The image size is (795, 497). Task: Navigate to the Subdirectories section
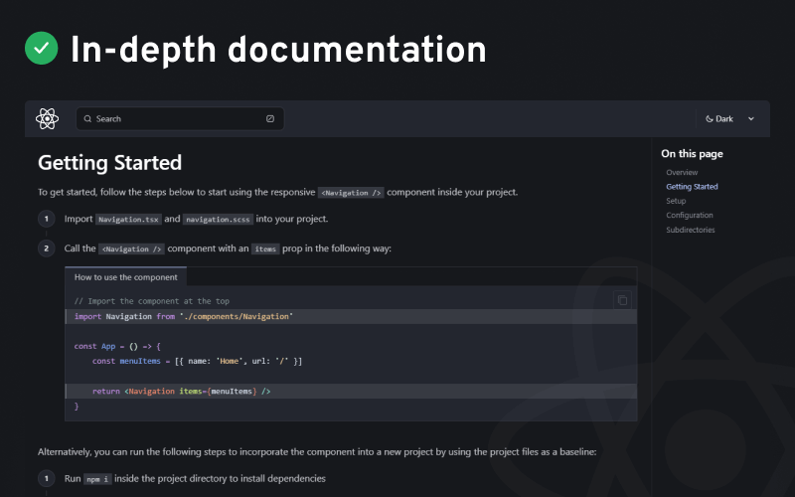[x=691, y=231]
